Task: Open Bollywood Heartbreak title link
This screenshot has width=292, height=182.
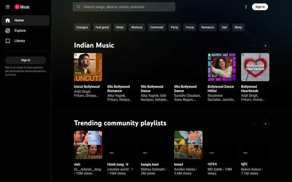Action: point(250,89)
